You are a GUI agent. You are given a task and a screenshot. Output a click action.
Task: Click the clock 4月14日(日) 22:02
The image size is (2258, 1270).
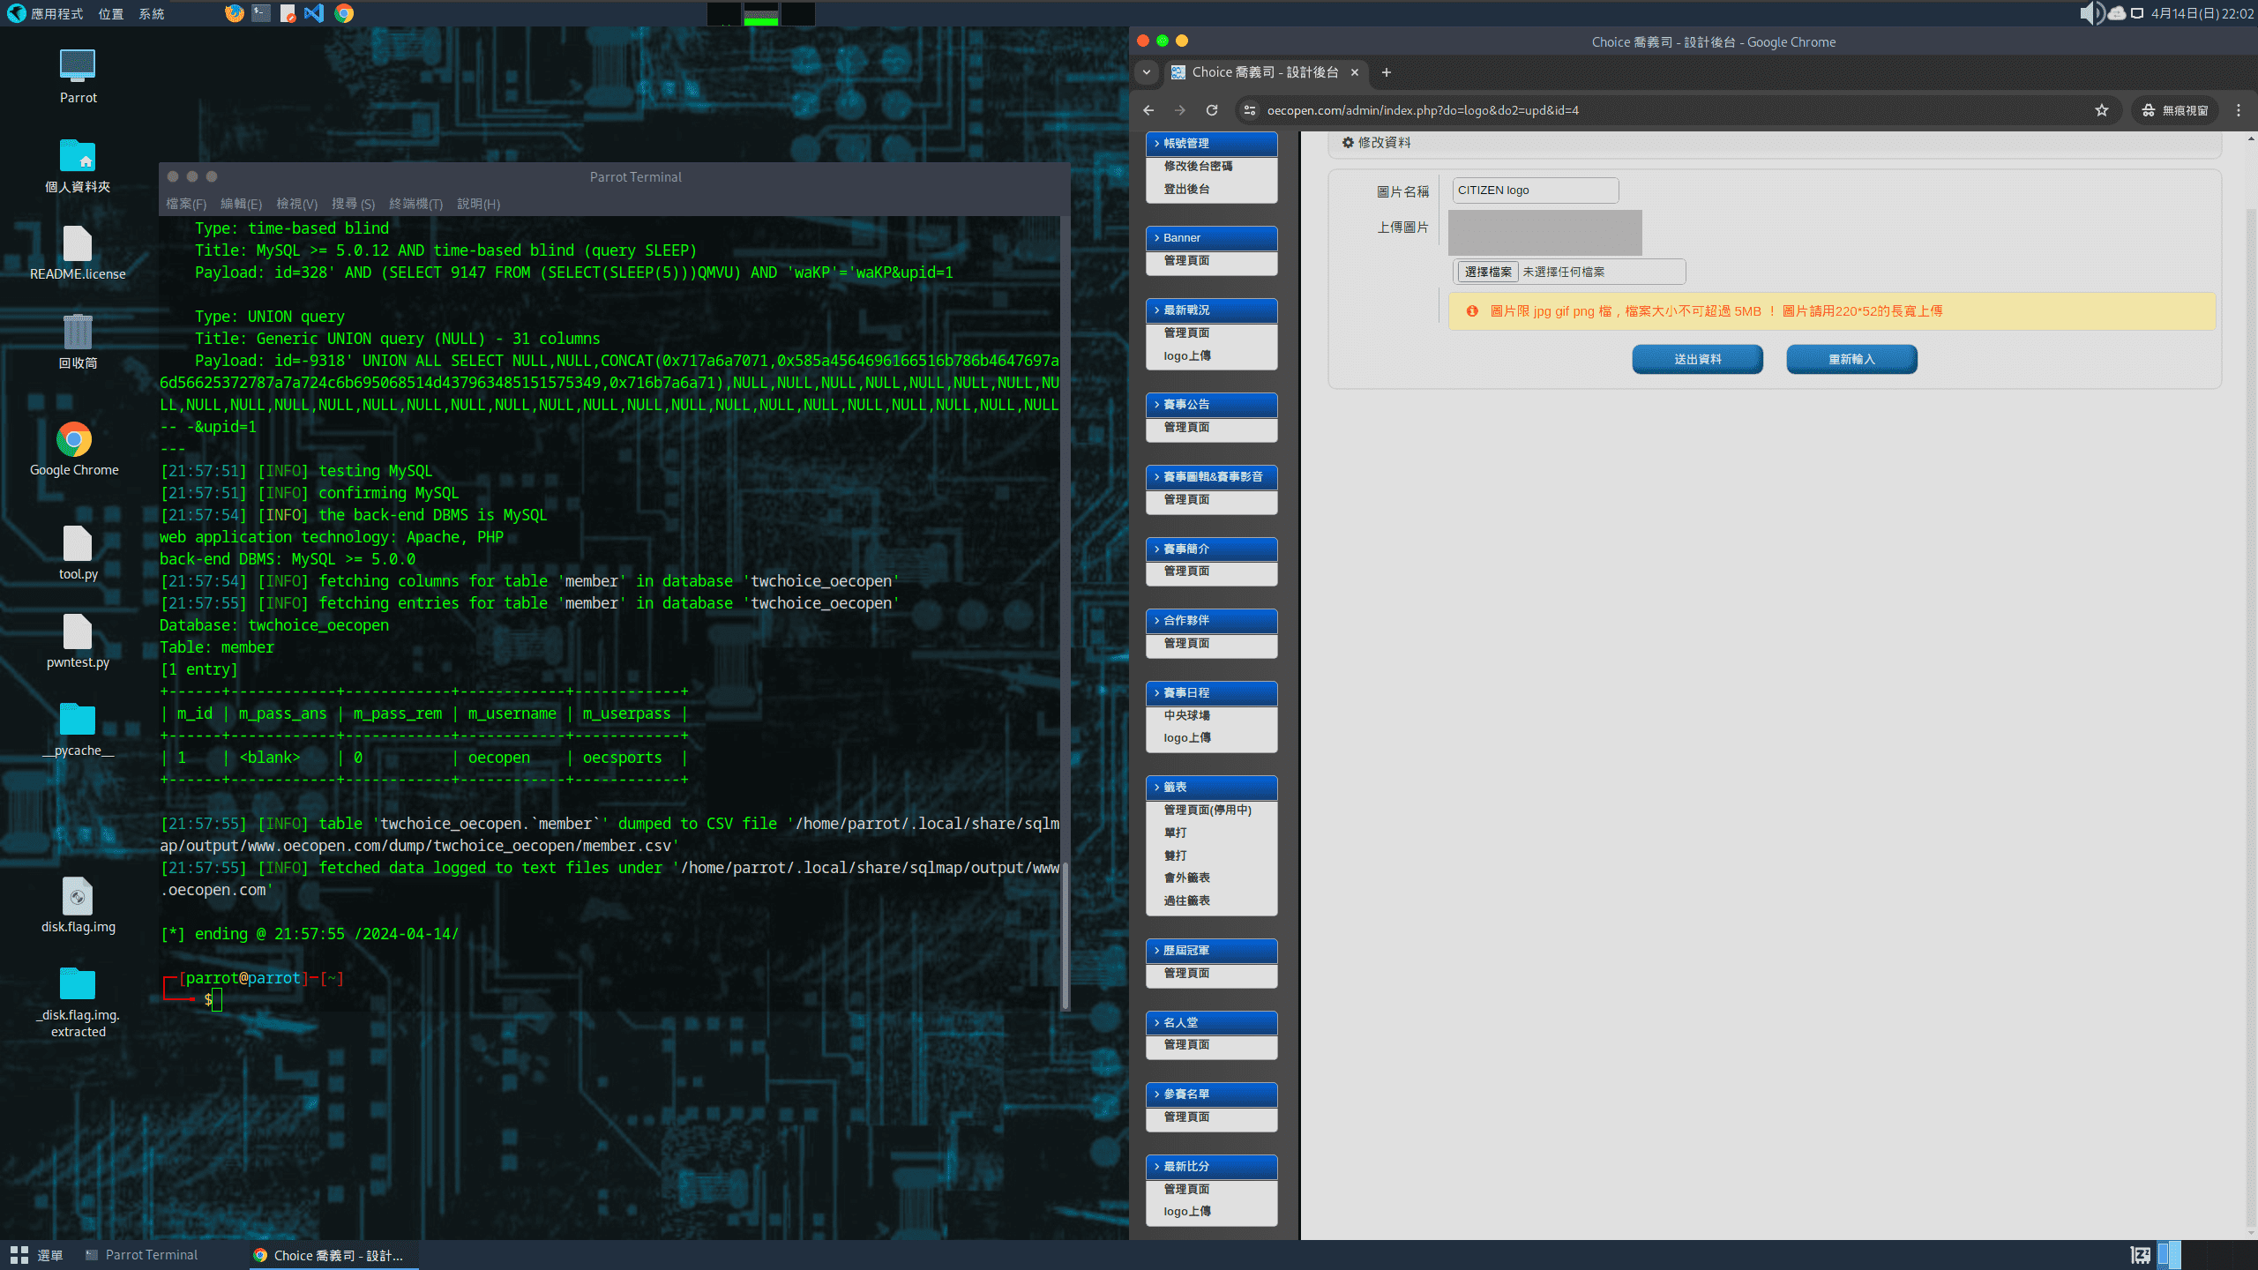click(2202, 13)
